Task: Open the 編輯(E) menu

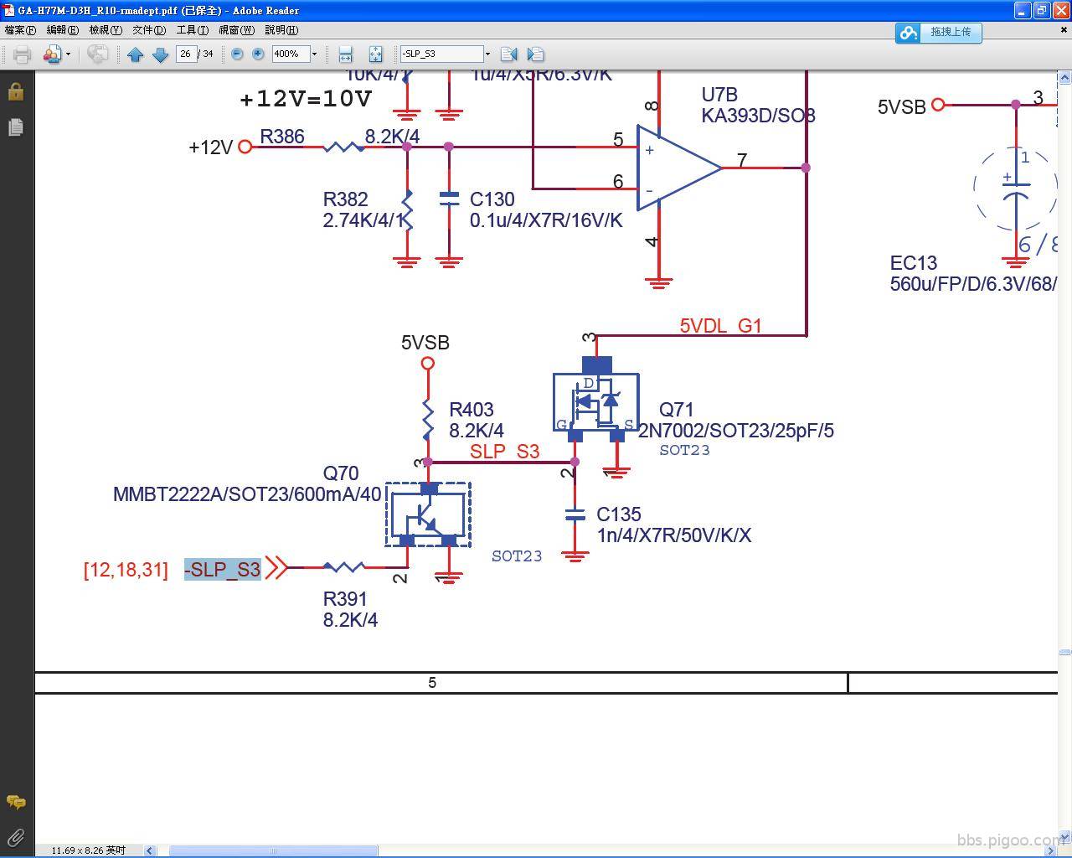Action: click(x=62, y=30)
